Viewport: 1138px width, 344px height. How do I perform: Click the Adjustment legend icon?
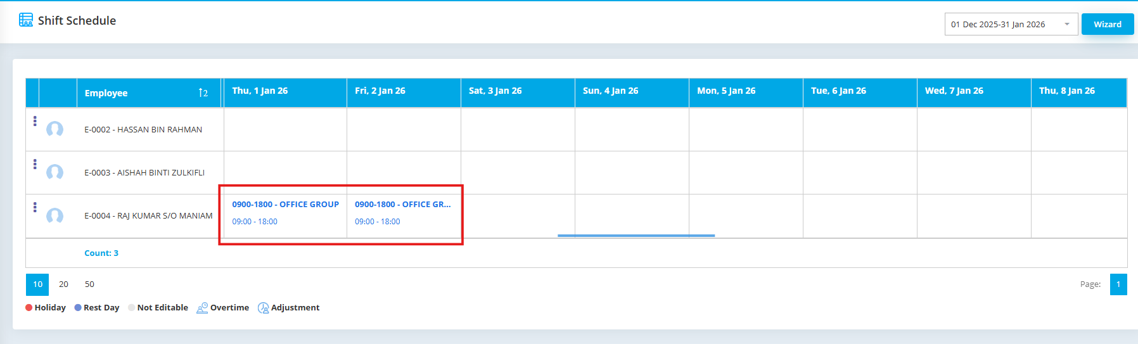click(x=263, y=308)
